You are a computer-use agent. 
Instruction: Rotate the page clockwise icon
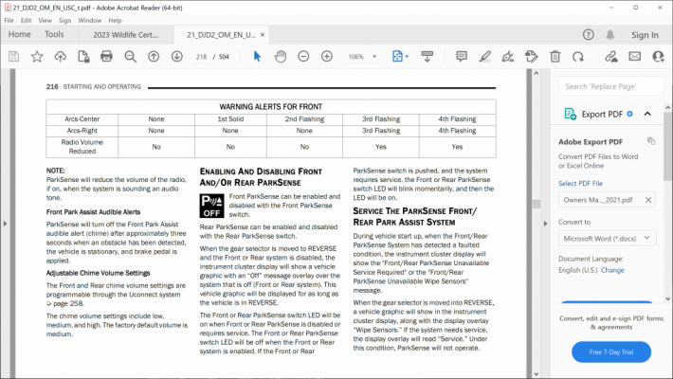point(578,56)
